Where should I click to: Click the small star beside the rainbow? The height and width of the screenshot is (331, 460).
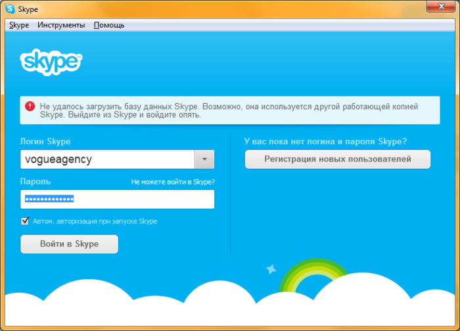[x=270, y=269]
